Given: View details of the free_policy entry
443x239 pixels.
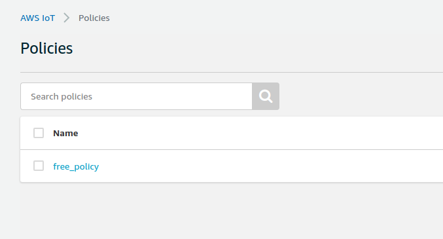Looking at the screenshot, I should coord(76,166).
